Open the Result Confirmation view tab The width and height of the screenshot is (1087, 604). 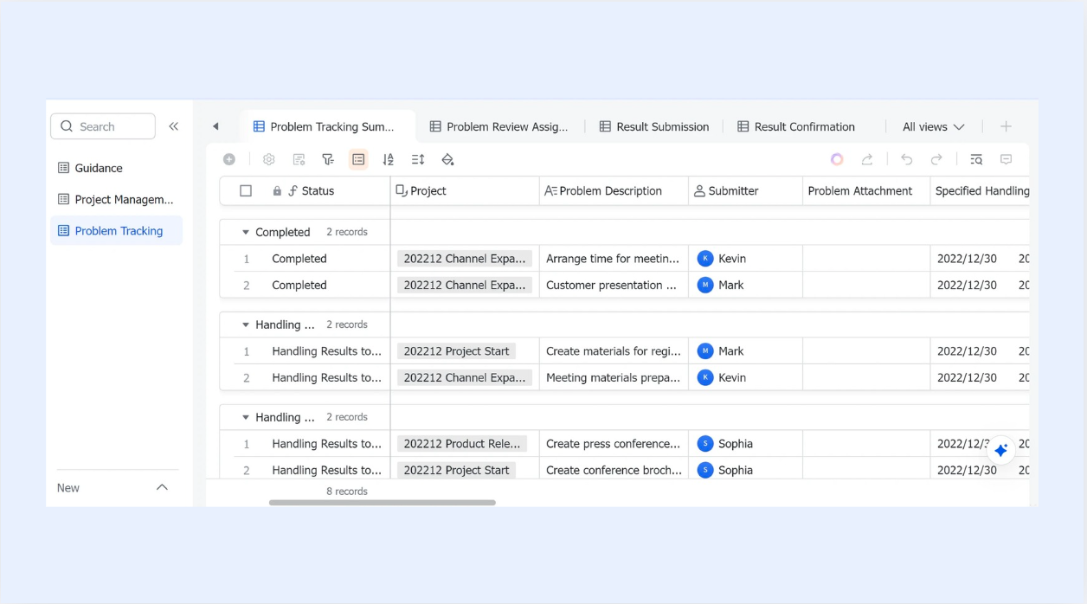pos(796,126)
